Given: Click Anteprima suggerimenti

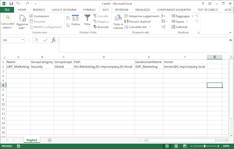Looking at the screenshot, I should point(142,16).
